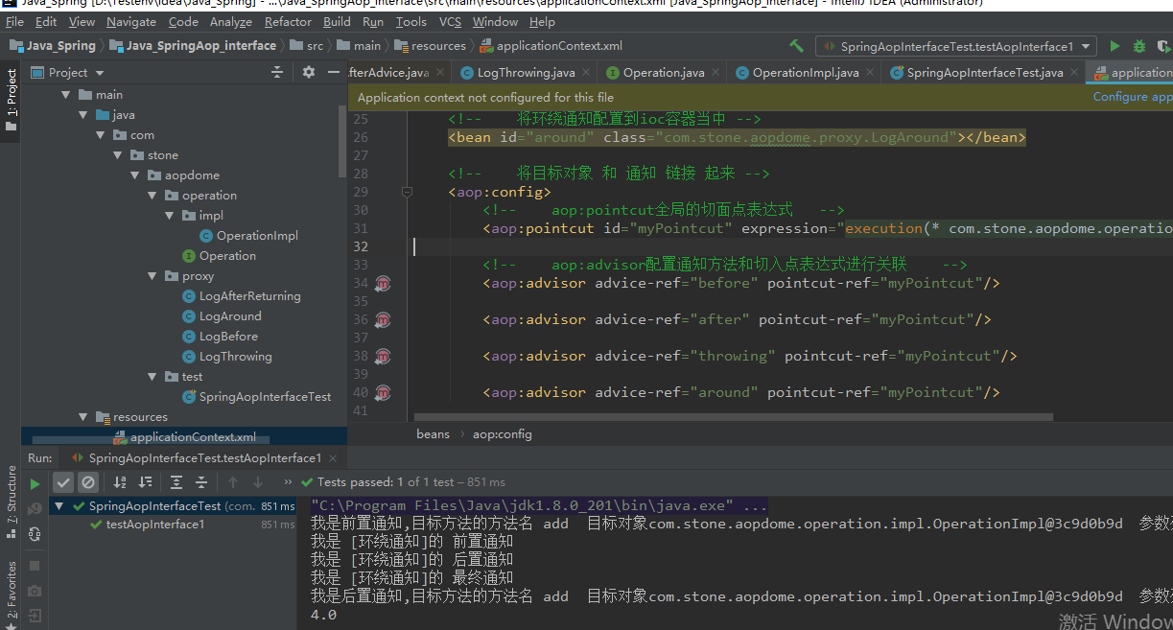Click gutter icon on line 34
Viewport: 1173px width, 630px height.
click(x=384, y=283)
